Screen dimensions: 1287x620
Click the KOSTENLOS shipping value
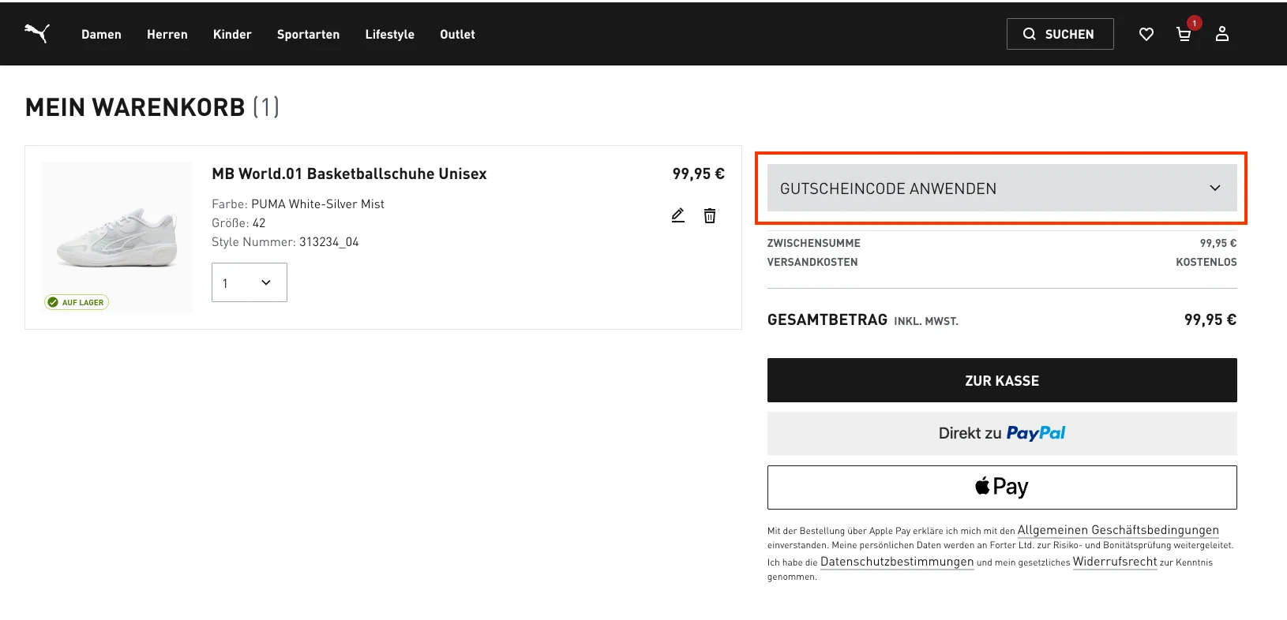coord(1206,262)
